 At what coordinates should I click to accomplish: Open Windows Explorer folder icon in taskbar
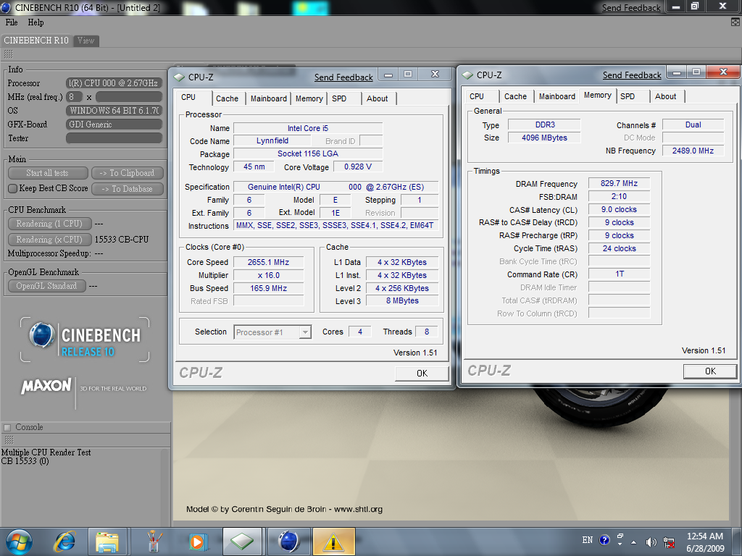pos(107,542)
